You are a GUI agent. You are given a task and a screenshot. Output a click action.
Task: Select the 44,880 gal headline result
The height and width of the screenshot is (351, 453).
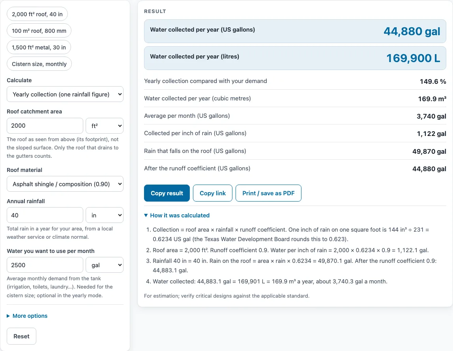(x=412, y=31)
